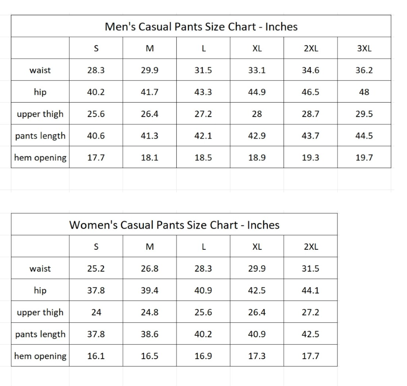The height and width of the screenshot is (386, 407).
Task: Select the men's hip 3XL cell 48
Action: (x=364, y=92)
